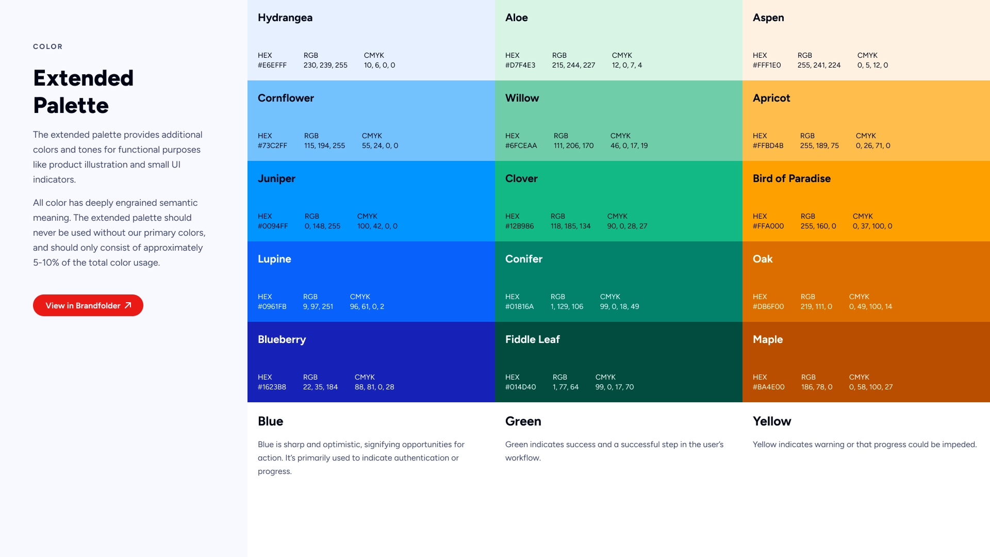The height and width of the screenshot is (557, 990).
Task: Click the Willow green swatch
Action: click(x=618, y=121)
